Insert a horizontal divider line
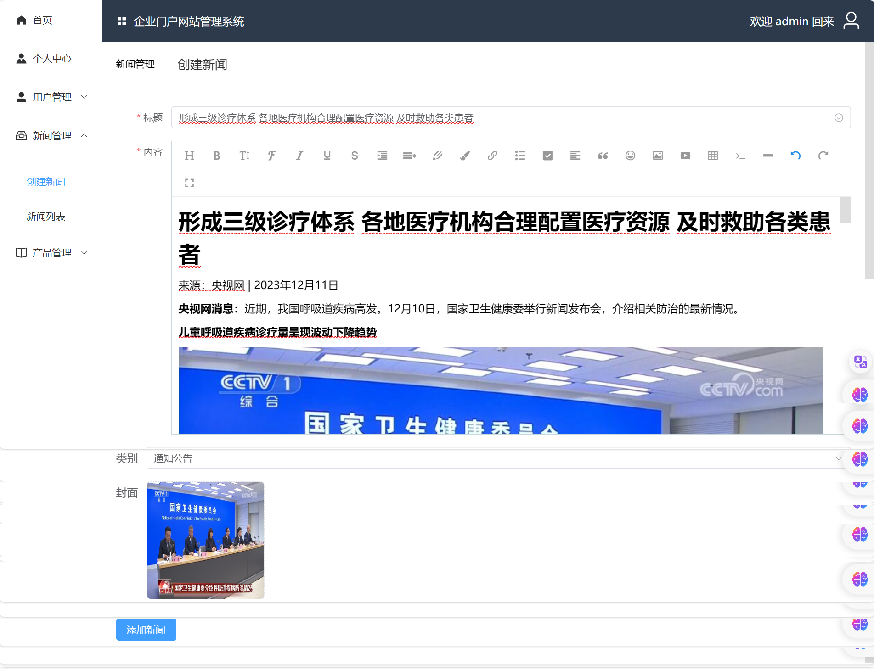 [768, 156]
